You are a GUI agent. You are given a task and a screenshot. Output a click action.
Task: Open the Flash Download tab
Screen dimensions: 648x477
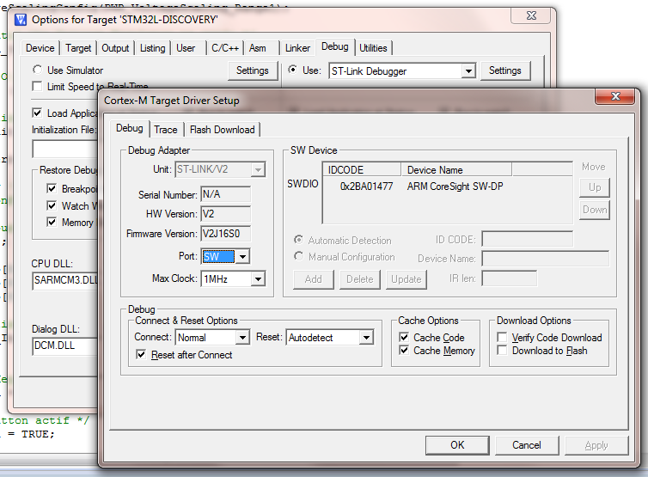(223, 130)
